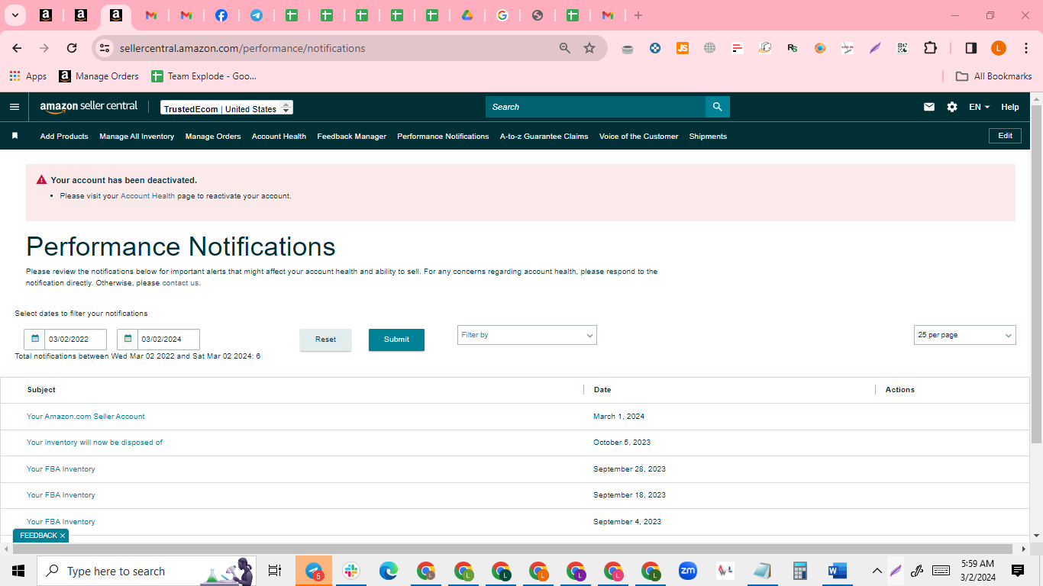1043x586 pixels.
Task: Click the purple feather extension icon in Chrome toolbar
Action: click(x=875, y=48)
